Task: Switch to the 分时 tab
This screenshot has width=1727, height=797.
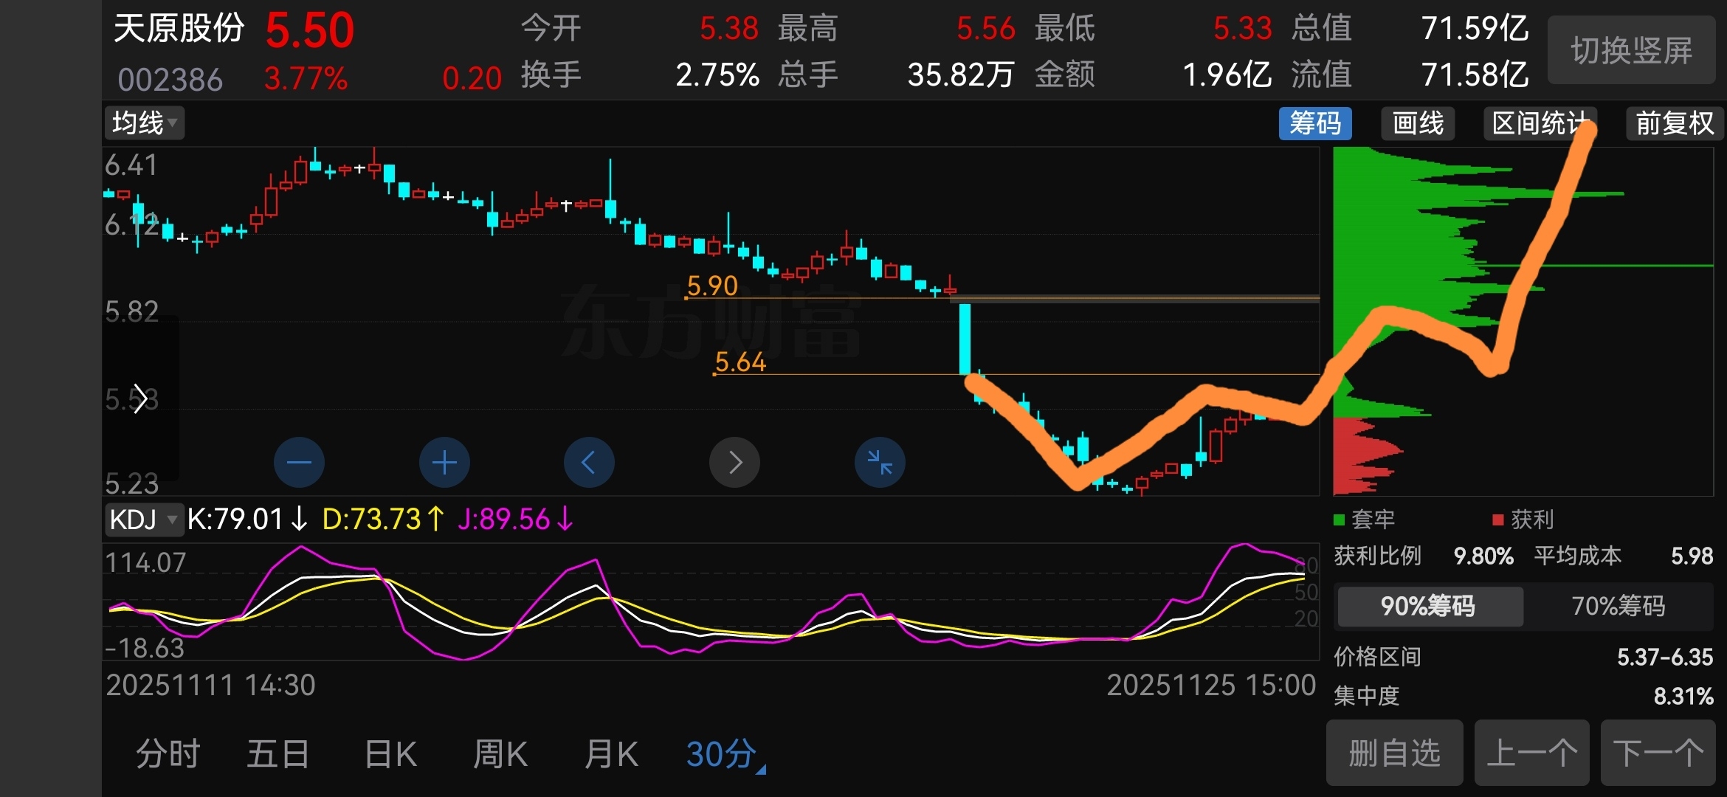Action: [168, 754]
